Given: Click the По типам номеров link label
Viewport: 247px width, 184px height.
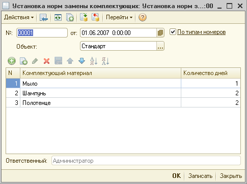Looking at the screenshot, I should 201,32.
